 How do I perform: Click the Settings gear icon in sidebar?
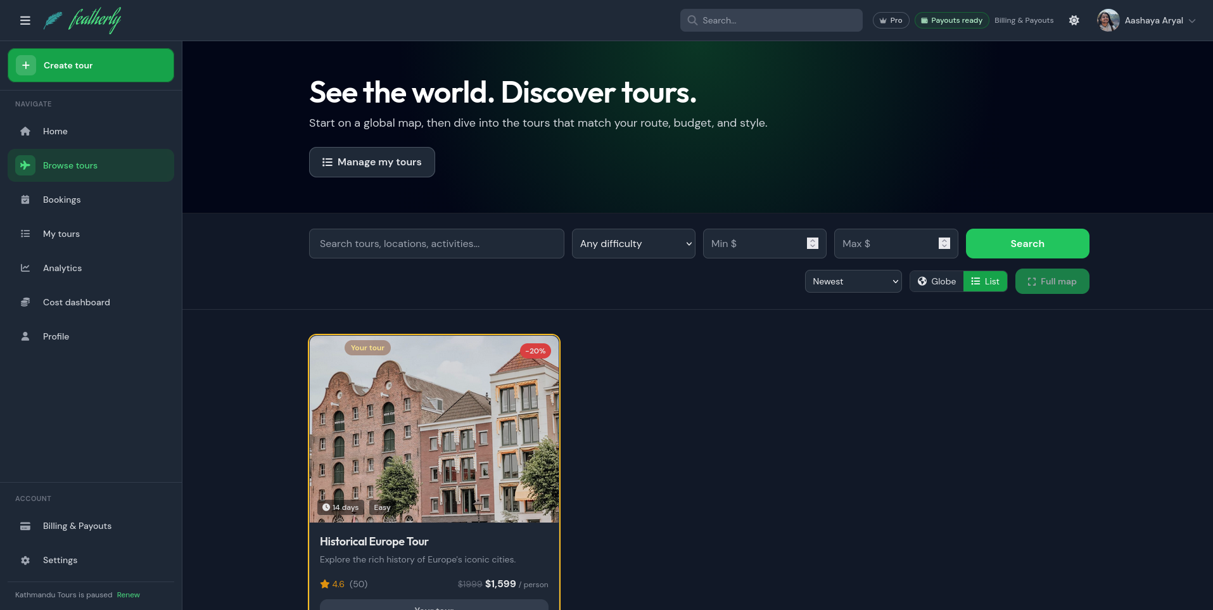click(x=25, y=560)
